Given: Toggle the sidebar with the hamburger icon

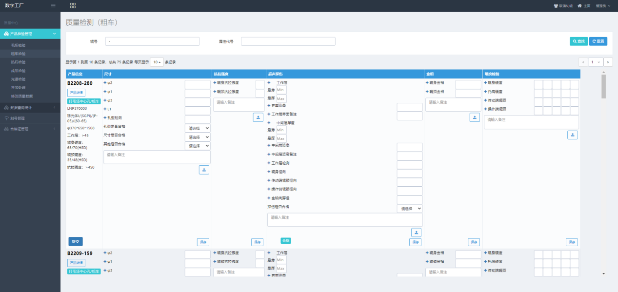Looking at the screenshot, I should (53, 5).
